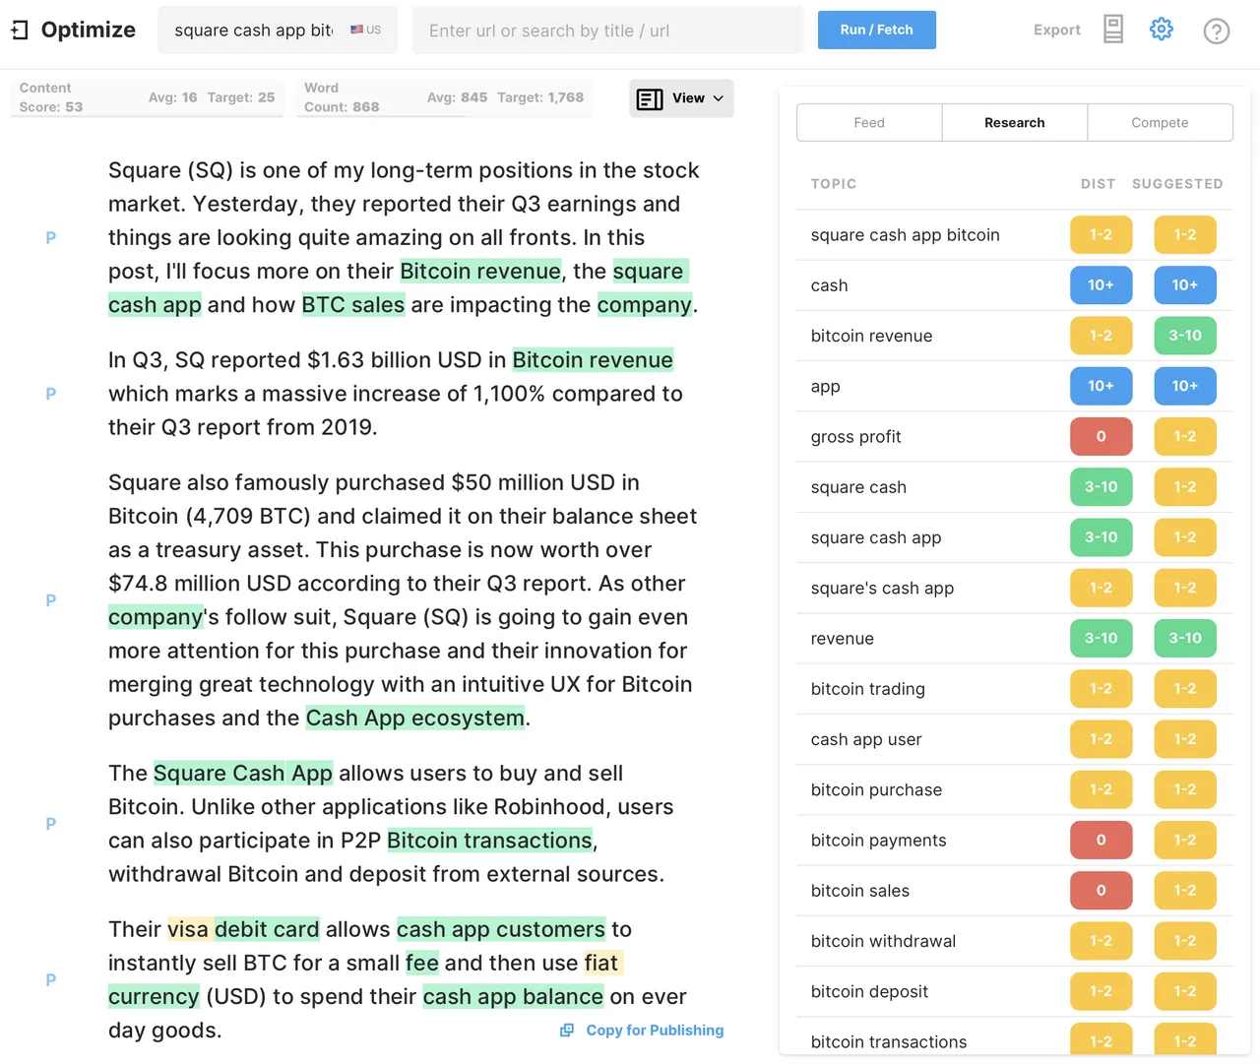The height and width of the screenshot is (1064, 1260).
Task: Select the 'cash' topic row
Action: [x=1015, y=285]
